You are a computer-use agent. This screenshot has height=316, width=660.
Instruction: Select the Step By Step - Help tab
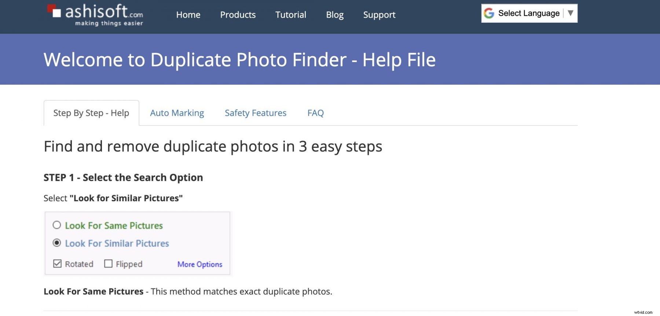point(91,113)
